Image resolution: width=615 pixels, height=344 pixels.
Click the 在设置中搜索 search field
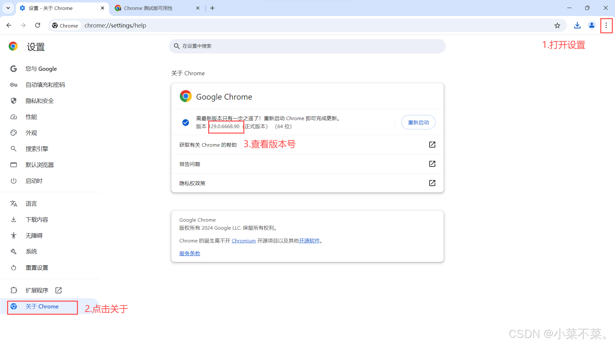pos(307,46)
